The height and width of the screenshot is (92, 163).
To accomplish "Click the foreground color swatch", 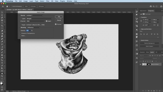I will 1,83.
